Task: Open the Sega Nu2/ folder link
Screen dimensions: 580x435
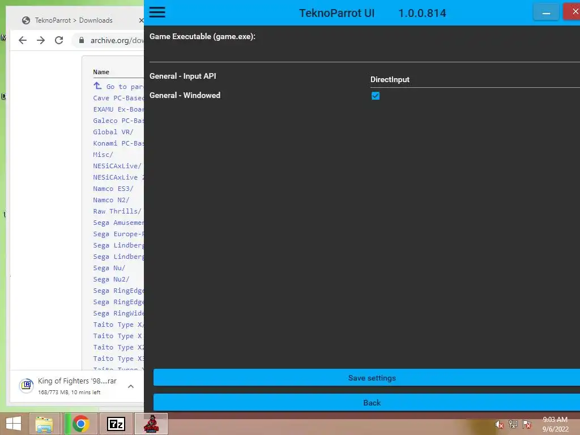Action: [x=112, y=279]
